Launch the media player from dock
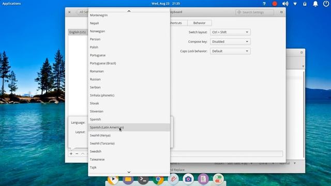331x186 pixels. [113, 179]
